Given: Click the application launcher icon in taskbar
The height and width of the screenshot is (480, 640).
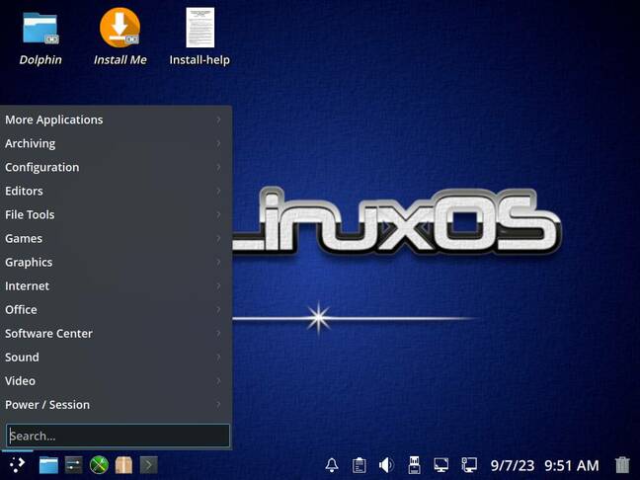Looking at the screenshot, I should pyautogui.click(x=17, y=464).
